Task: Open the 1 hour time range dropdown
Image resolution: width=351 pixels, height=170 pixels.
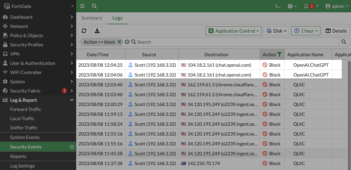Action: tap(306, 31)
